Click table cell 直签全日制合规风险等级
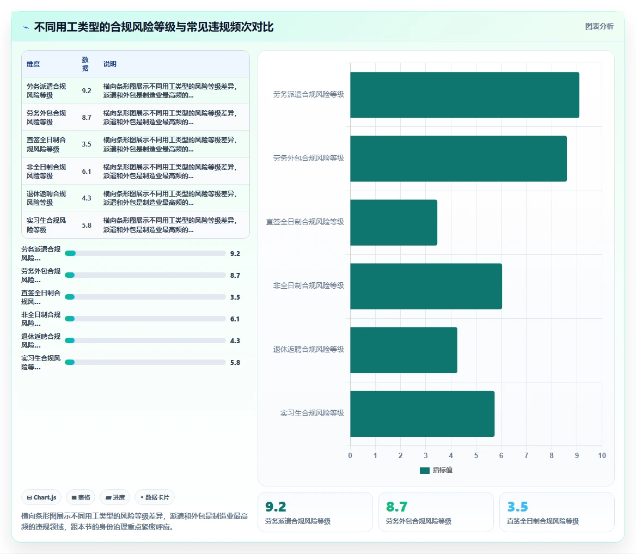Screen dimensions: 636x554 coord(46,144)
